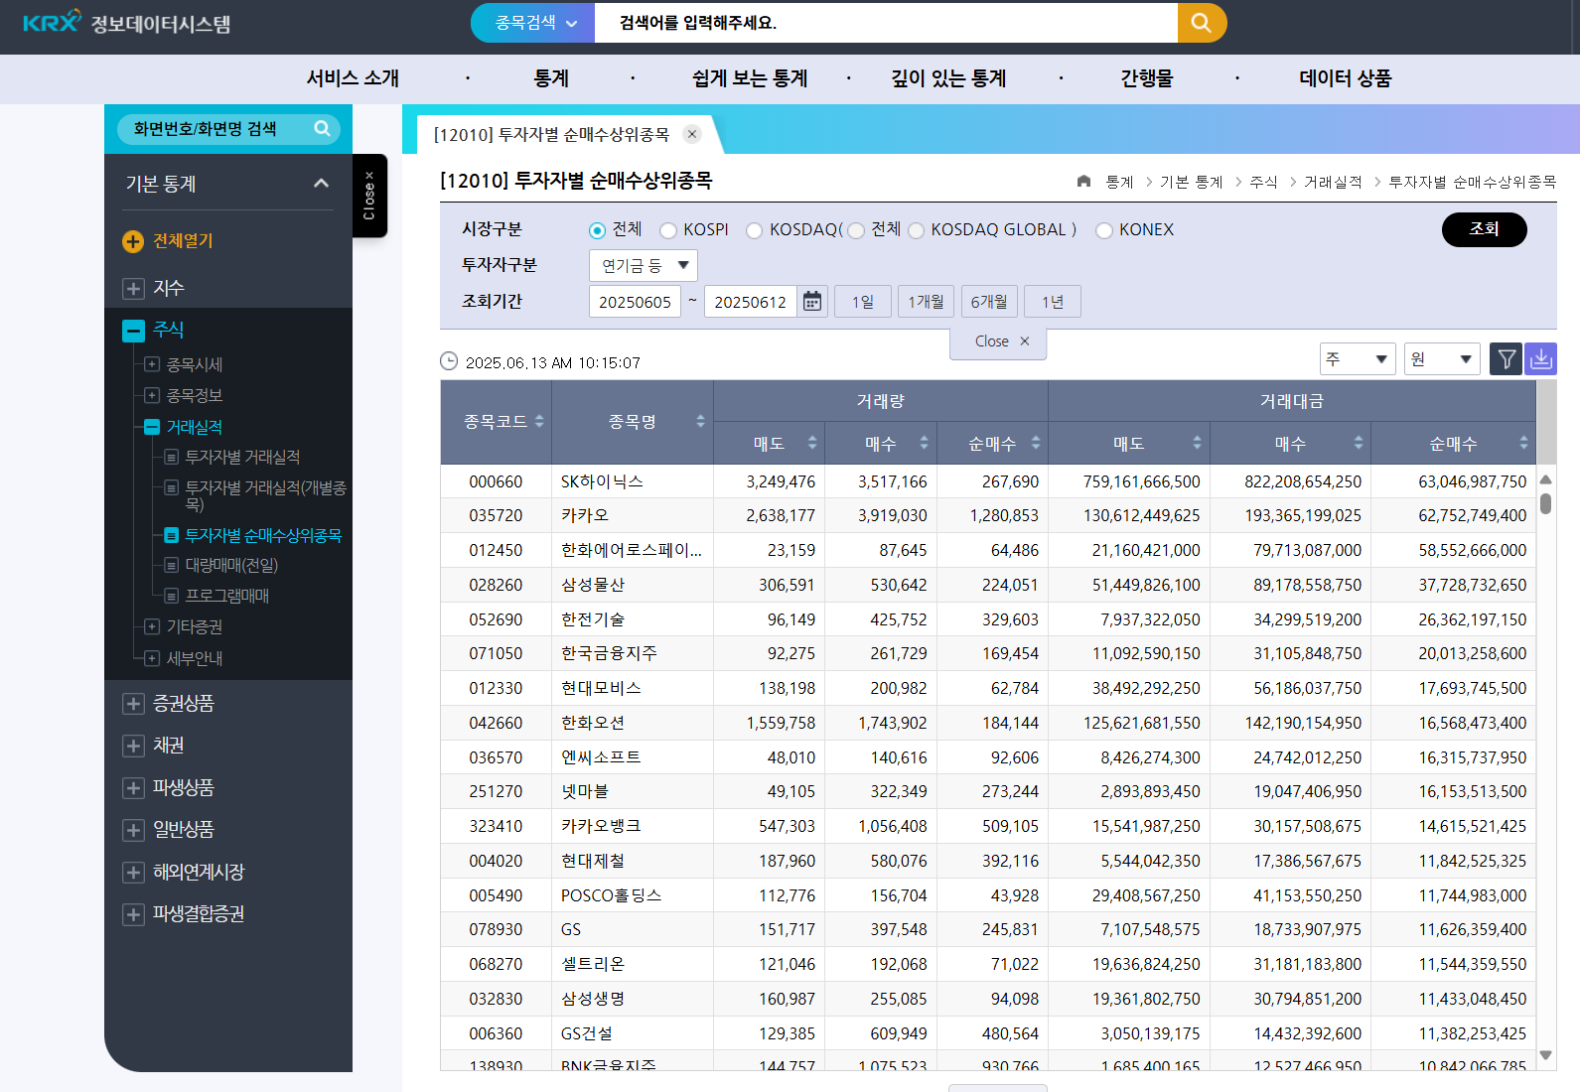Open the 주 unit dropdown
This screenshot has height=1092, width=1580.
tap(1358, 358)
